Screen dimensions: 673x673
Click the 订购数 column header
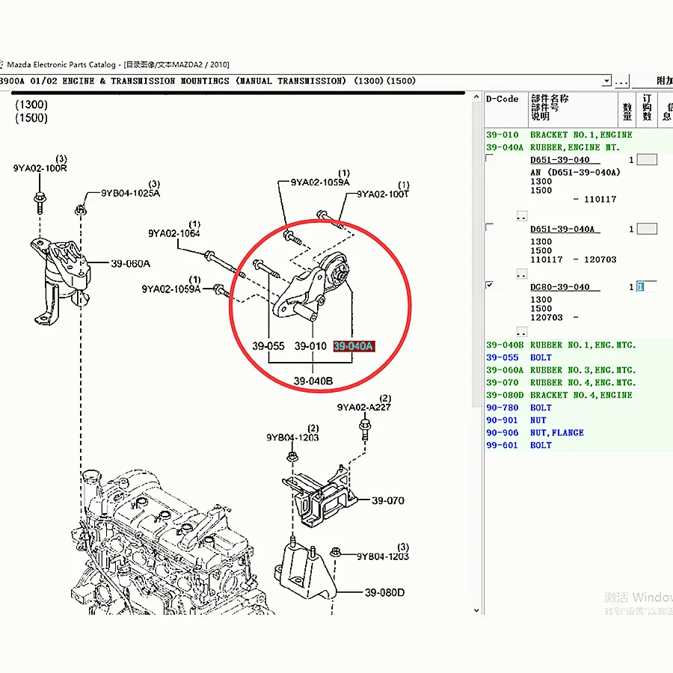pos(648,109)
